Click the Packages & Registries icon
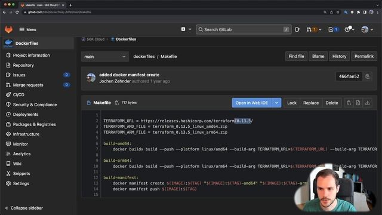 8,124
